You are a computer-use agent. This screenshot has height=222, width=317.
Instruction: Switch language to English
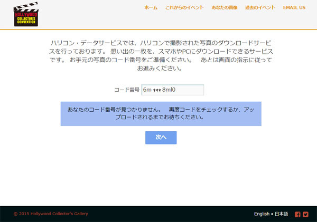pyautogui.click(x=262, y=214)
